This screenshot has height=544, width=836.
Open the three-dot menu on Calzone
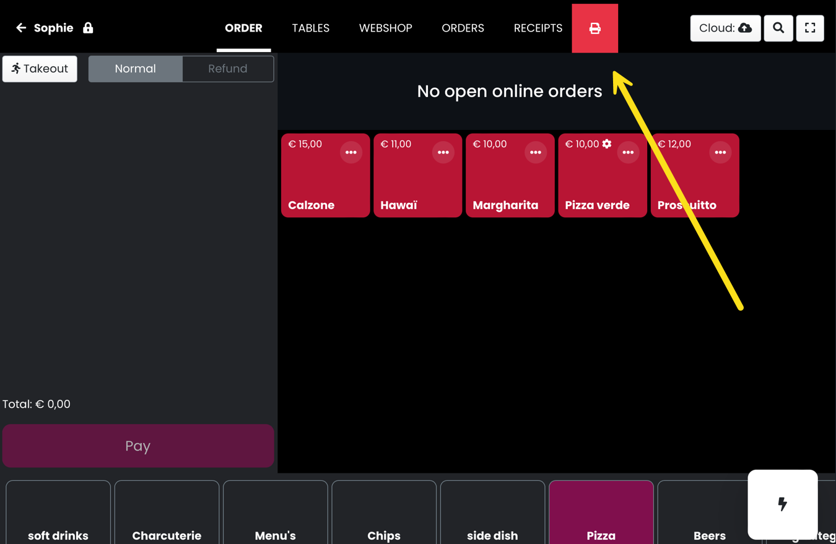click(x=351, y=152)
